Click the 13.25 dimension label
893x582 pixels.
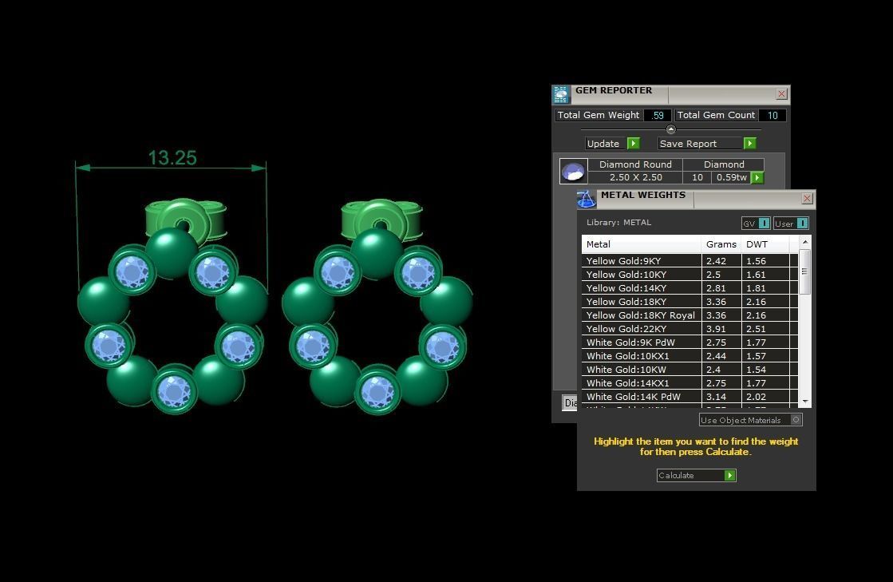[x=172, y=158]
